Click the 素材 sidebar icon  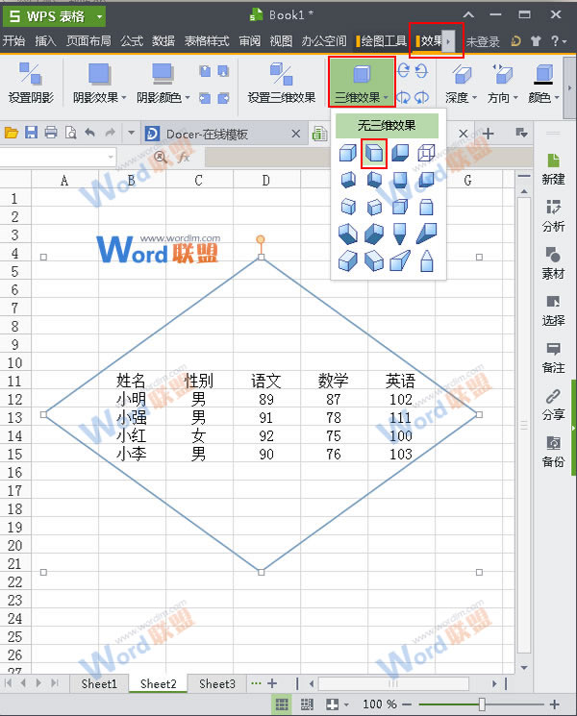click(x=553, y=262)
